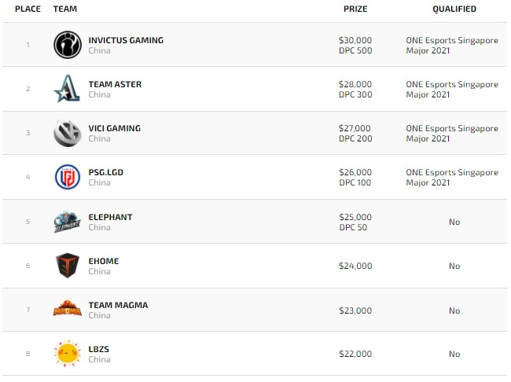
Task: Click the LBZS sun logo
Action: 67,354
